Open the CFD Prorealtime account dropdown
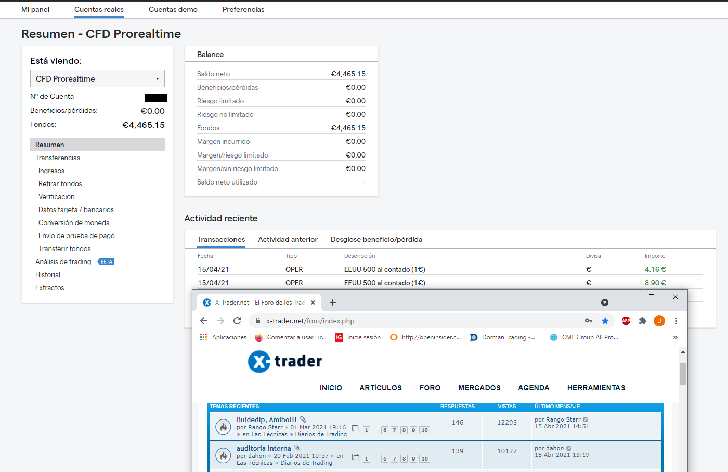The width and height of the screenshot is (728, 472). tap(97, 78)
